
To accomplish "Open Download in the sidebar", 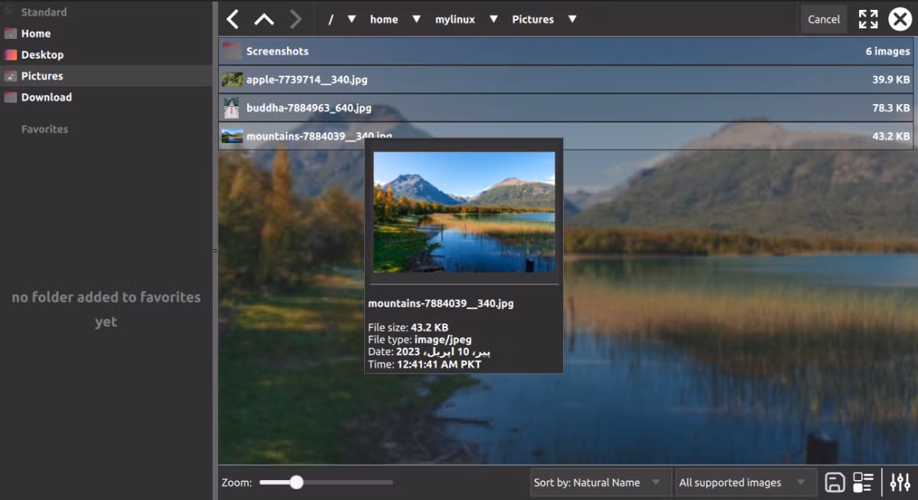I will tap(106, 97).
